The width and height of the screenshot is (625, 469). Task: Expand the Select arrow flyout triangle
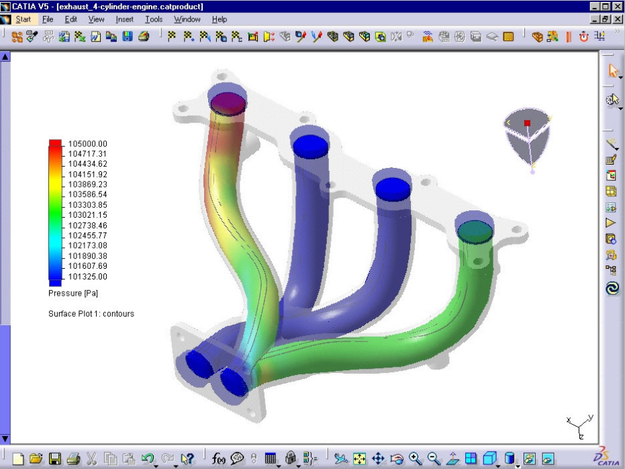(620, 77)
